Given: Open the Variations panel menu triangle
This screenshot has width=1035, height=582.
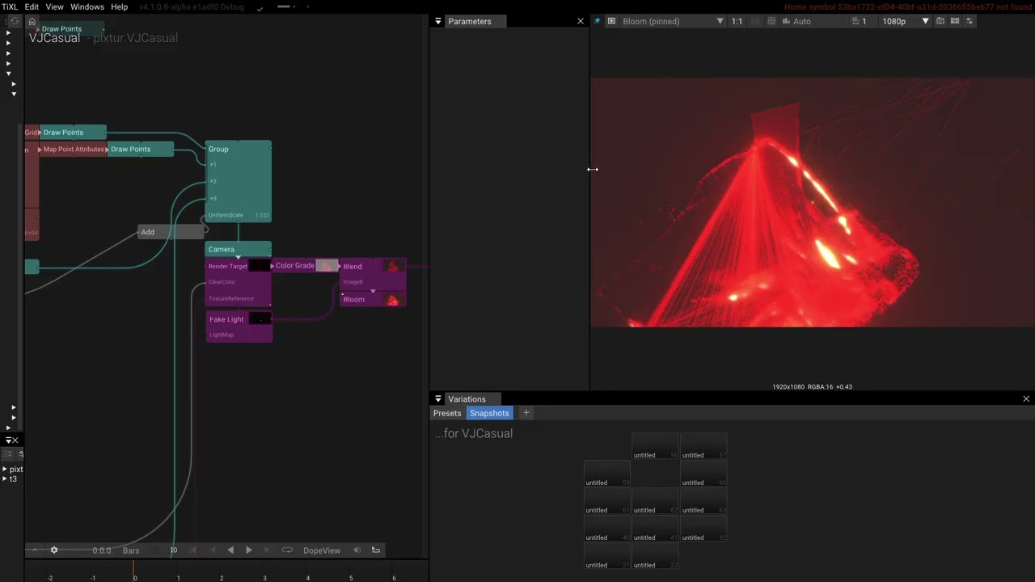Looking at the screenshot, I should (x=437, y=399).
